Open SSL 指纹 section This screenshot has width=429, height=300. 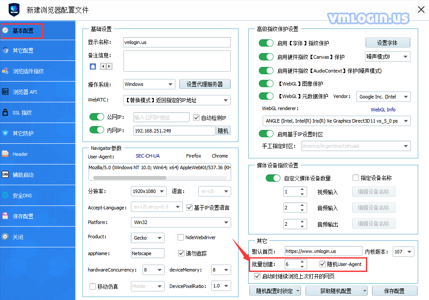pos(38,113)
